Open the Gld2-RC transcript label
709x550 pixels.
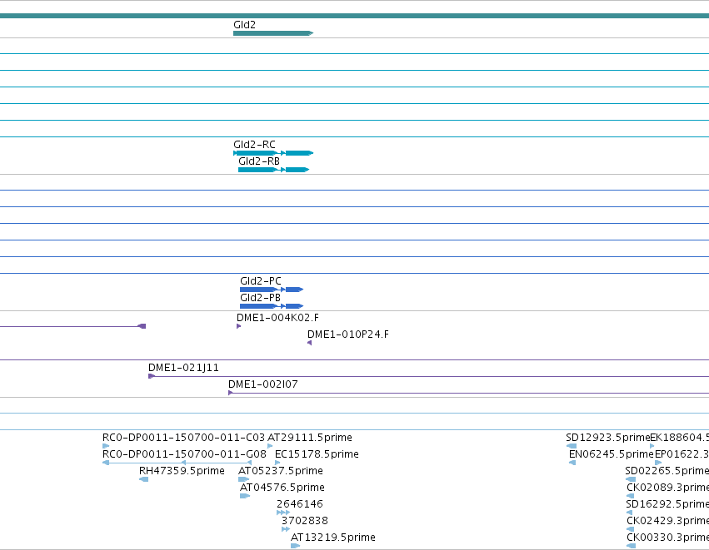tap(254, 145)
